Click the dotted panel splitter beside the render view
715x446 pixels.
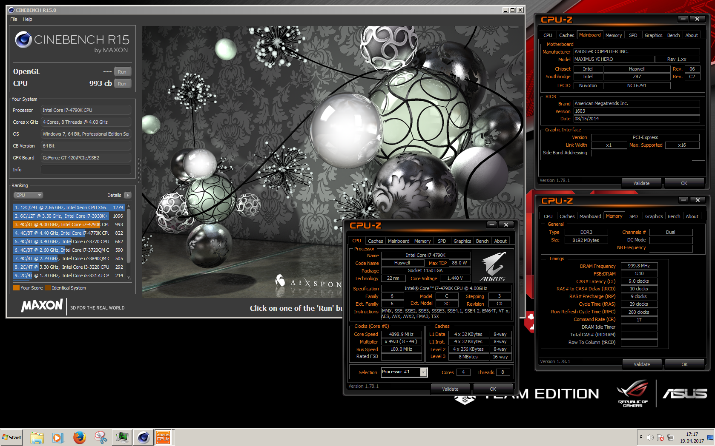139,170
